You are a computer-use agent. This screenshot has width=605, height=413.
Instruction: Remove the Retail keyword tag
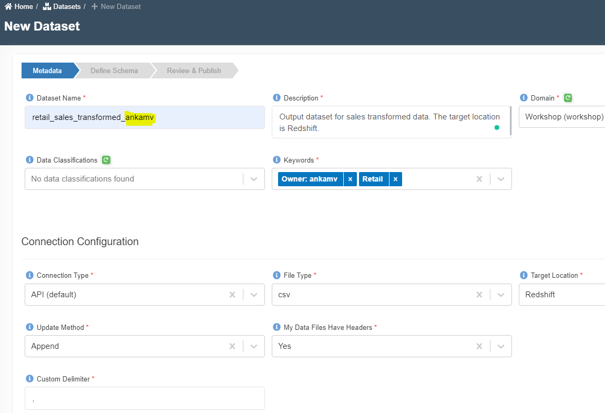pyautogui.click(x=395, y=179)
